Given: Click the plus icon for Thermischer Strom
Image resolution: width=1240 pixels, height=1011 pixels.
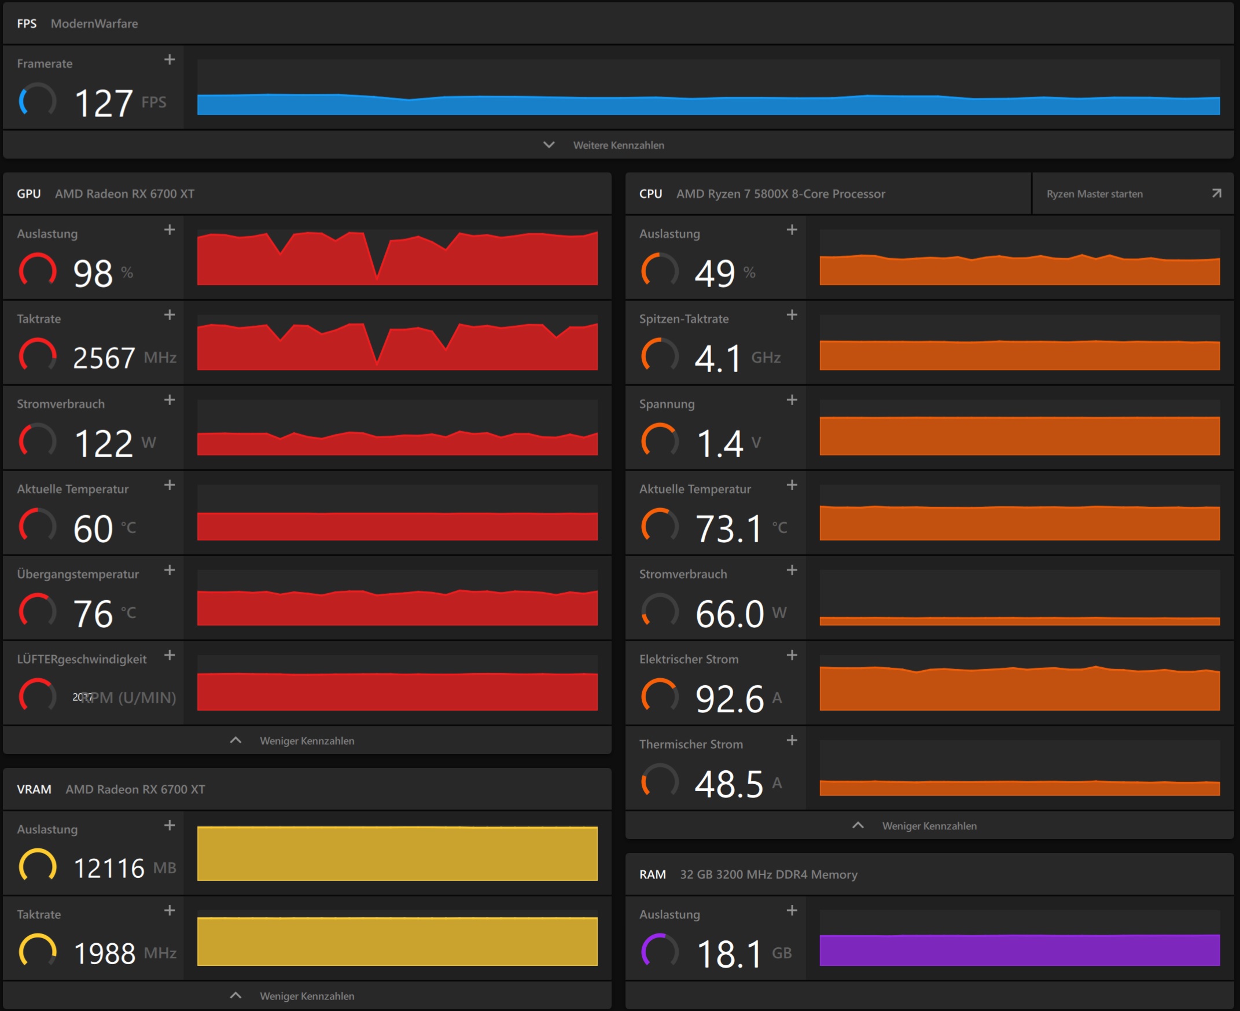Looking at the screenshot, I should (x=792, y=740).
